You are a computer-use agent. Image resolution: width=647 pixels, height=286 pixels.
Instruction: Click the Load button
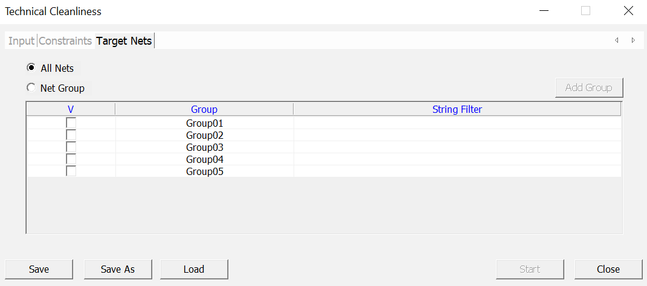pos(194,269)
